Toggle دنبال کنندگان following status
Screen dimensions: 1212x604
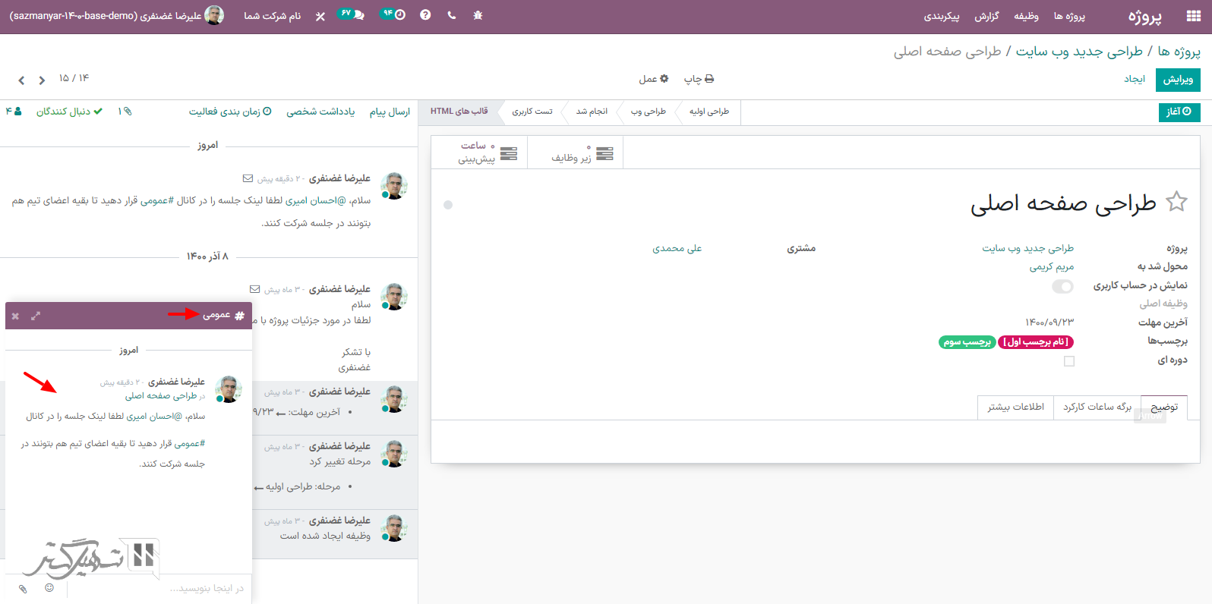click(x=69, y=112)
